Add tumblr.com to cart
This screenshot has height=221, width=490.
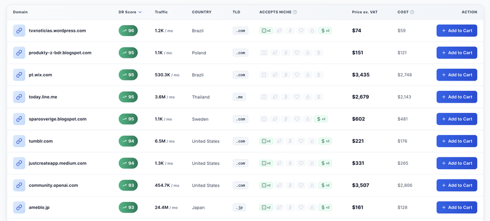456,141
